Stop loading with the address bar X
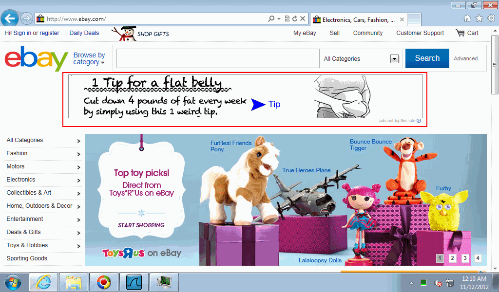The height and width of the screenshot is (292, 499). click(303, 19)
